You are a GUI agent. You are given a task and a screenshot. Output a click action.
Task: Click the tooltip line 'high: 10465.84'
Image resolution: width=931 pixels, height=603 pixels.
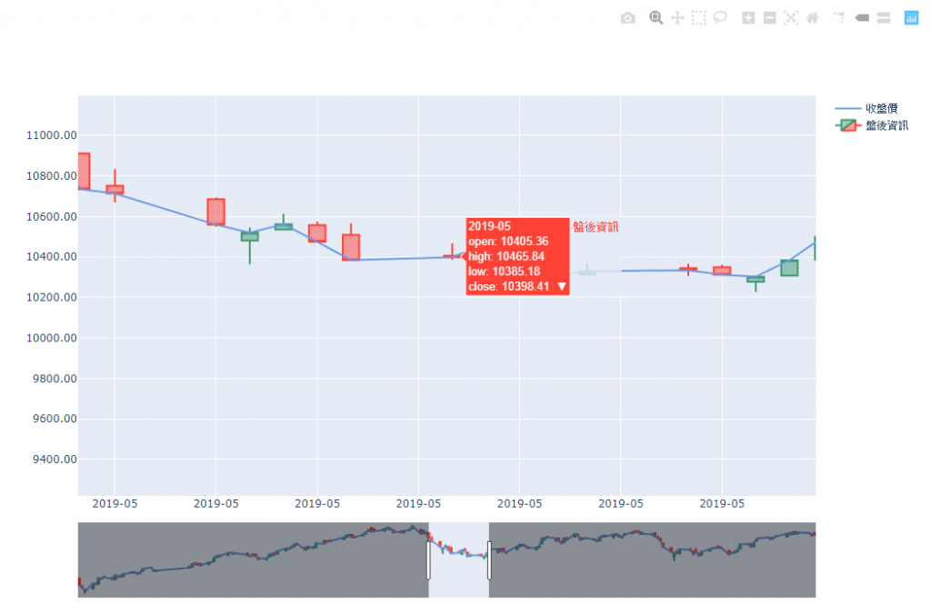pos(506,257)
